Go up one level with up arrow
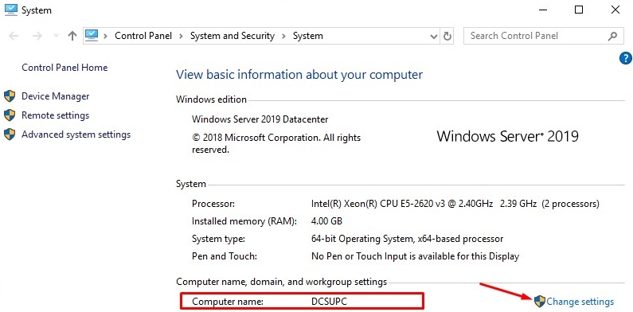 coord(72,36)
